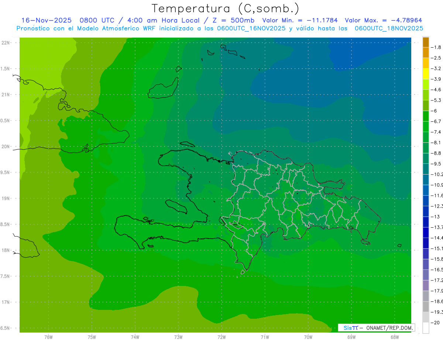Click the 20N latitude label
This screenshot has width=443, height=342.
(x=6, y=146)
